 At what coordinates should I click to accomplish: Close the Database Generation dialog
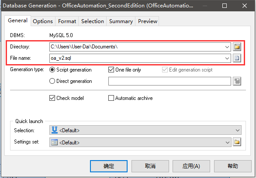point(244,6)
